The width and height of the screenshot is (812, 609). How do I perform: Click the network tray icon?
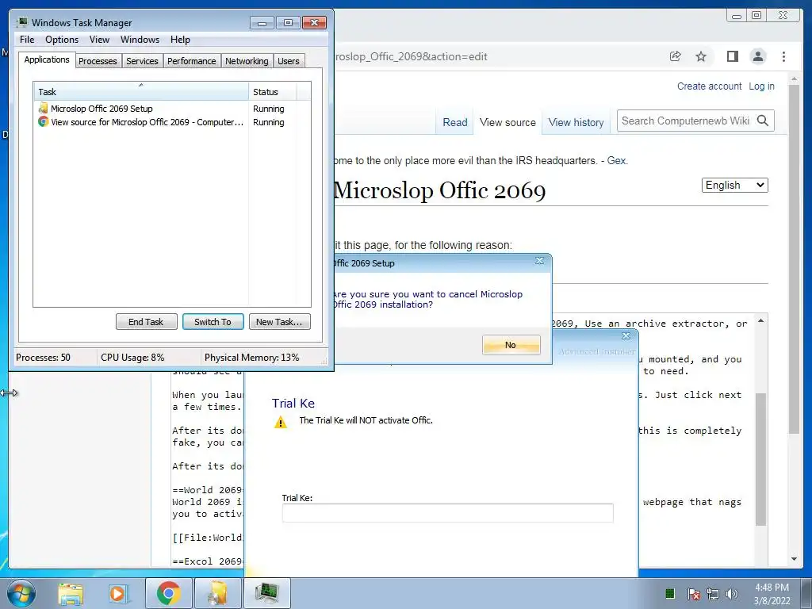click(713, 593)
